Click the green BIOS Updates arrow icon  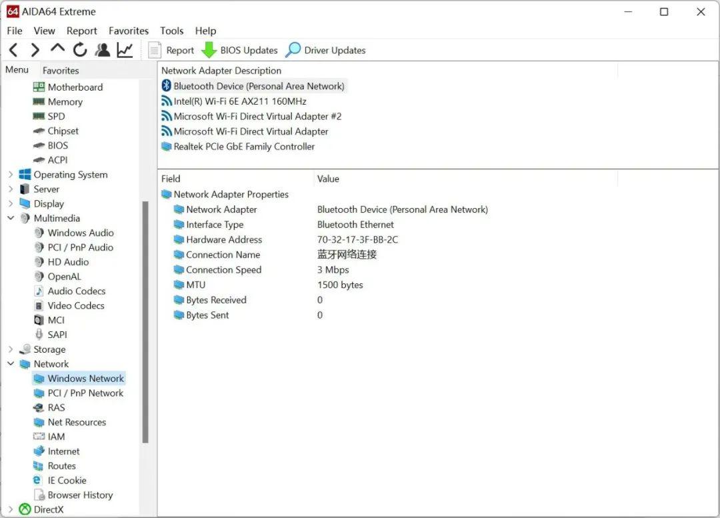(209, 50)
